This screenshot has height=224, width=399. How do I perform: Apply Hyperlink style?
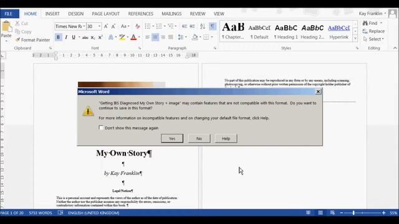point(339,31)
